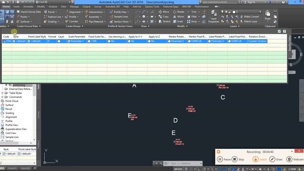304x171 pixels.
Task: Click the Fillet tool
Action: click(x=192, y=17)
